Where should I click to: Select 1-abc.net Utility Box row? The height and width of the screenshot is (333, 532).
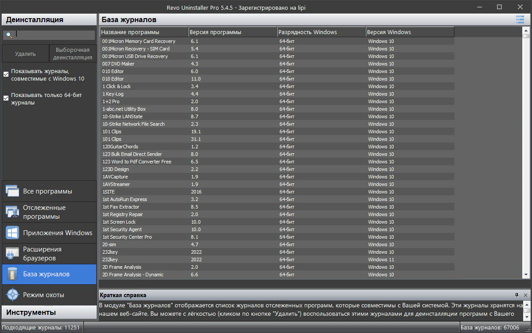point(277,109)
